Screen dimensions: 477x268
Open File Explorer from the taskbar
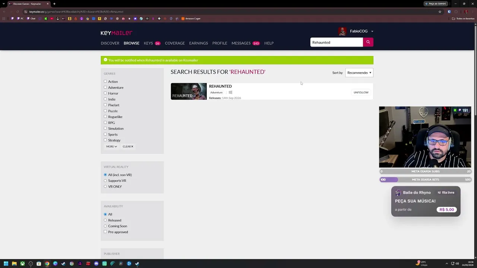click(14, 264)
